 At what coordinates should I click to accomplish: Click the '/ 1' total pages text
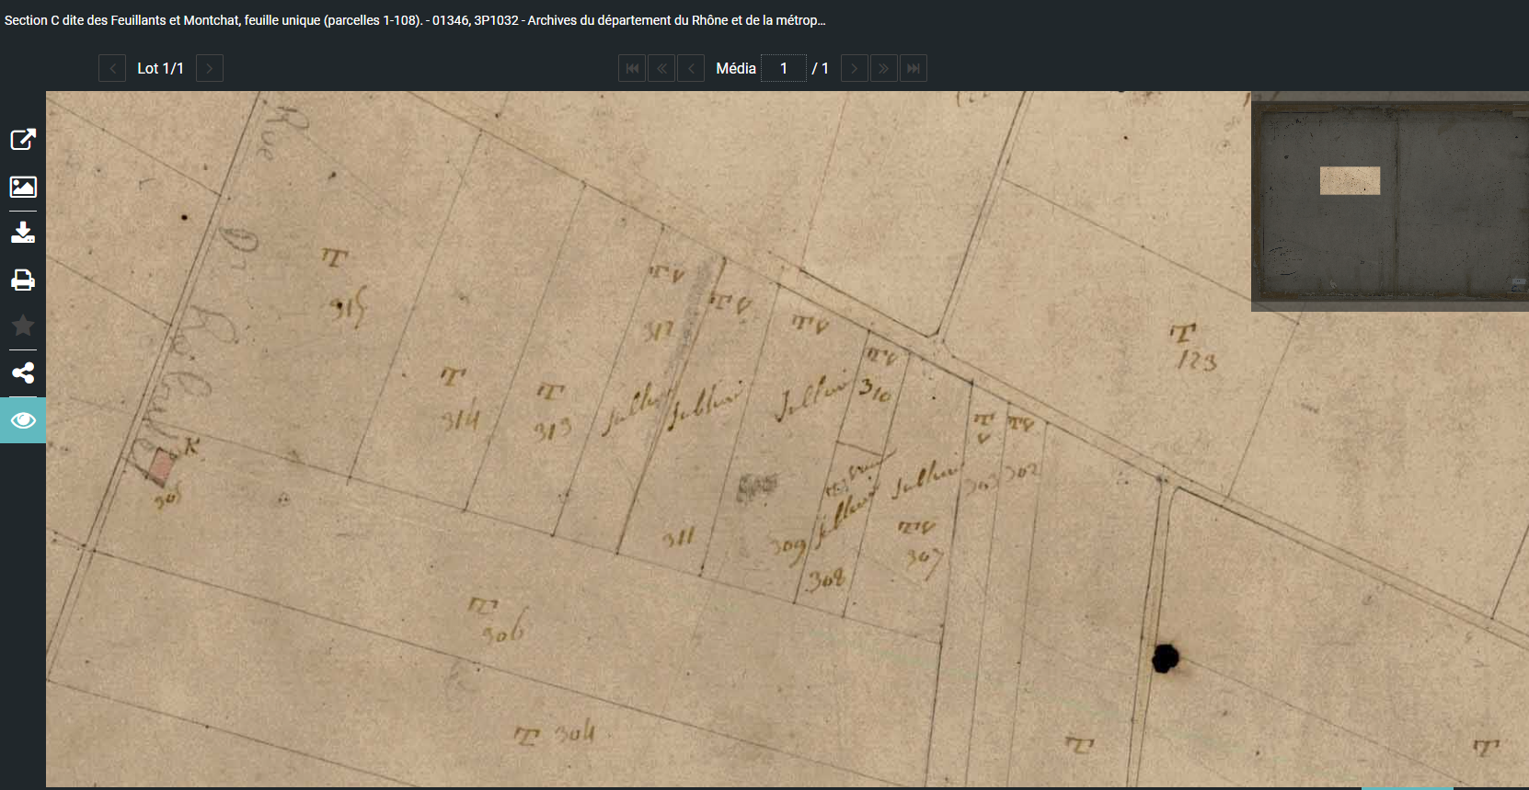click(x=821, y=68)
